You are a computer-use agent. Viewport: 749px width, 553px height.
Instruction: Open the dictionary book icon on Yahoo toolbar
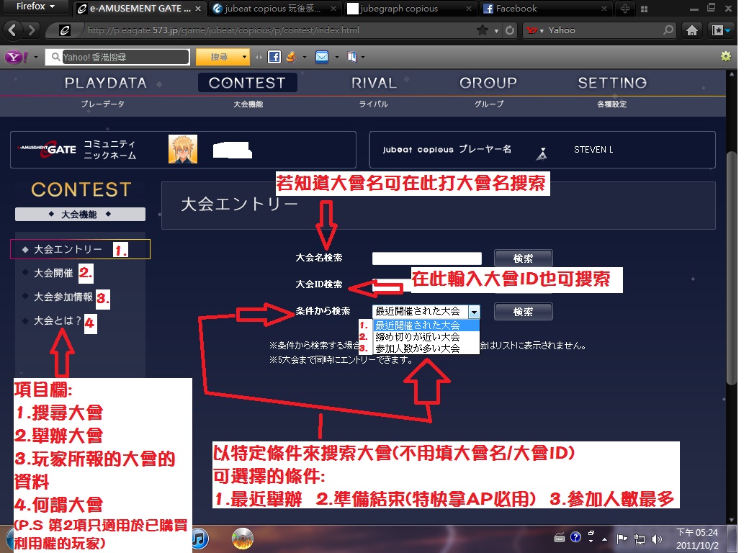tap(351, 57)
